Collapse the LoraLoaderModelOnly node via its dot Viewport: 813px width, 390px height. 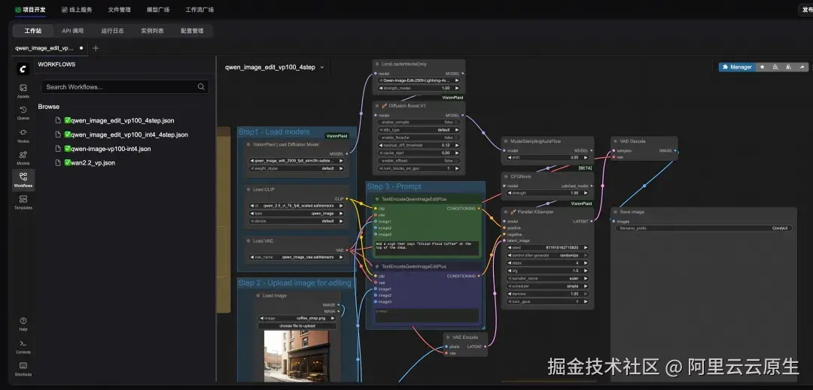coord(377,64)
